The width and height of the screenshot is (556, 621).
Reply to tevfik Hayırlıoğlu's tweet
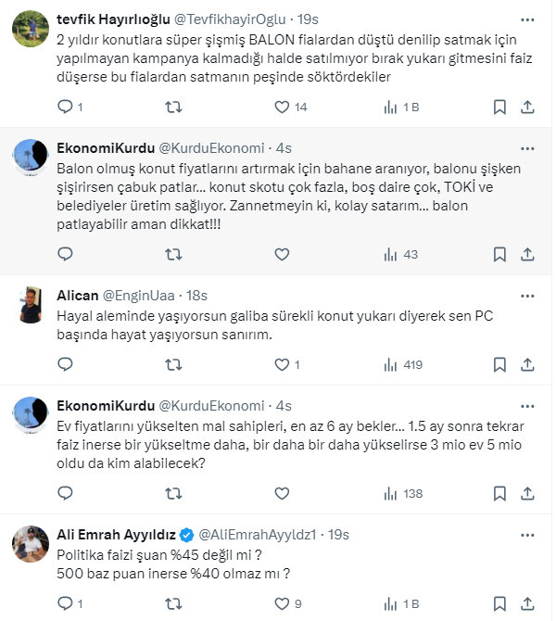(65, 108)
